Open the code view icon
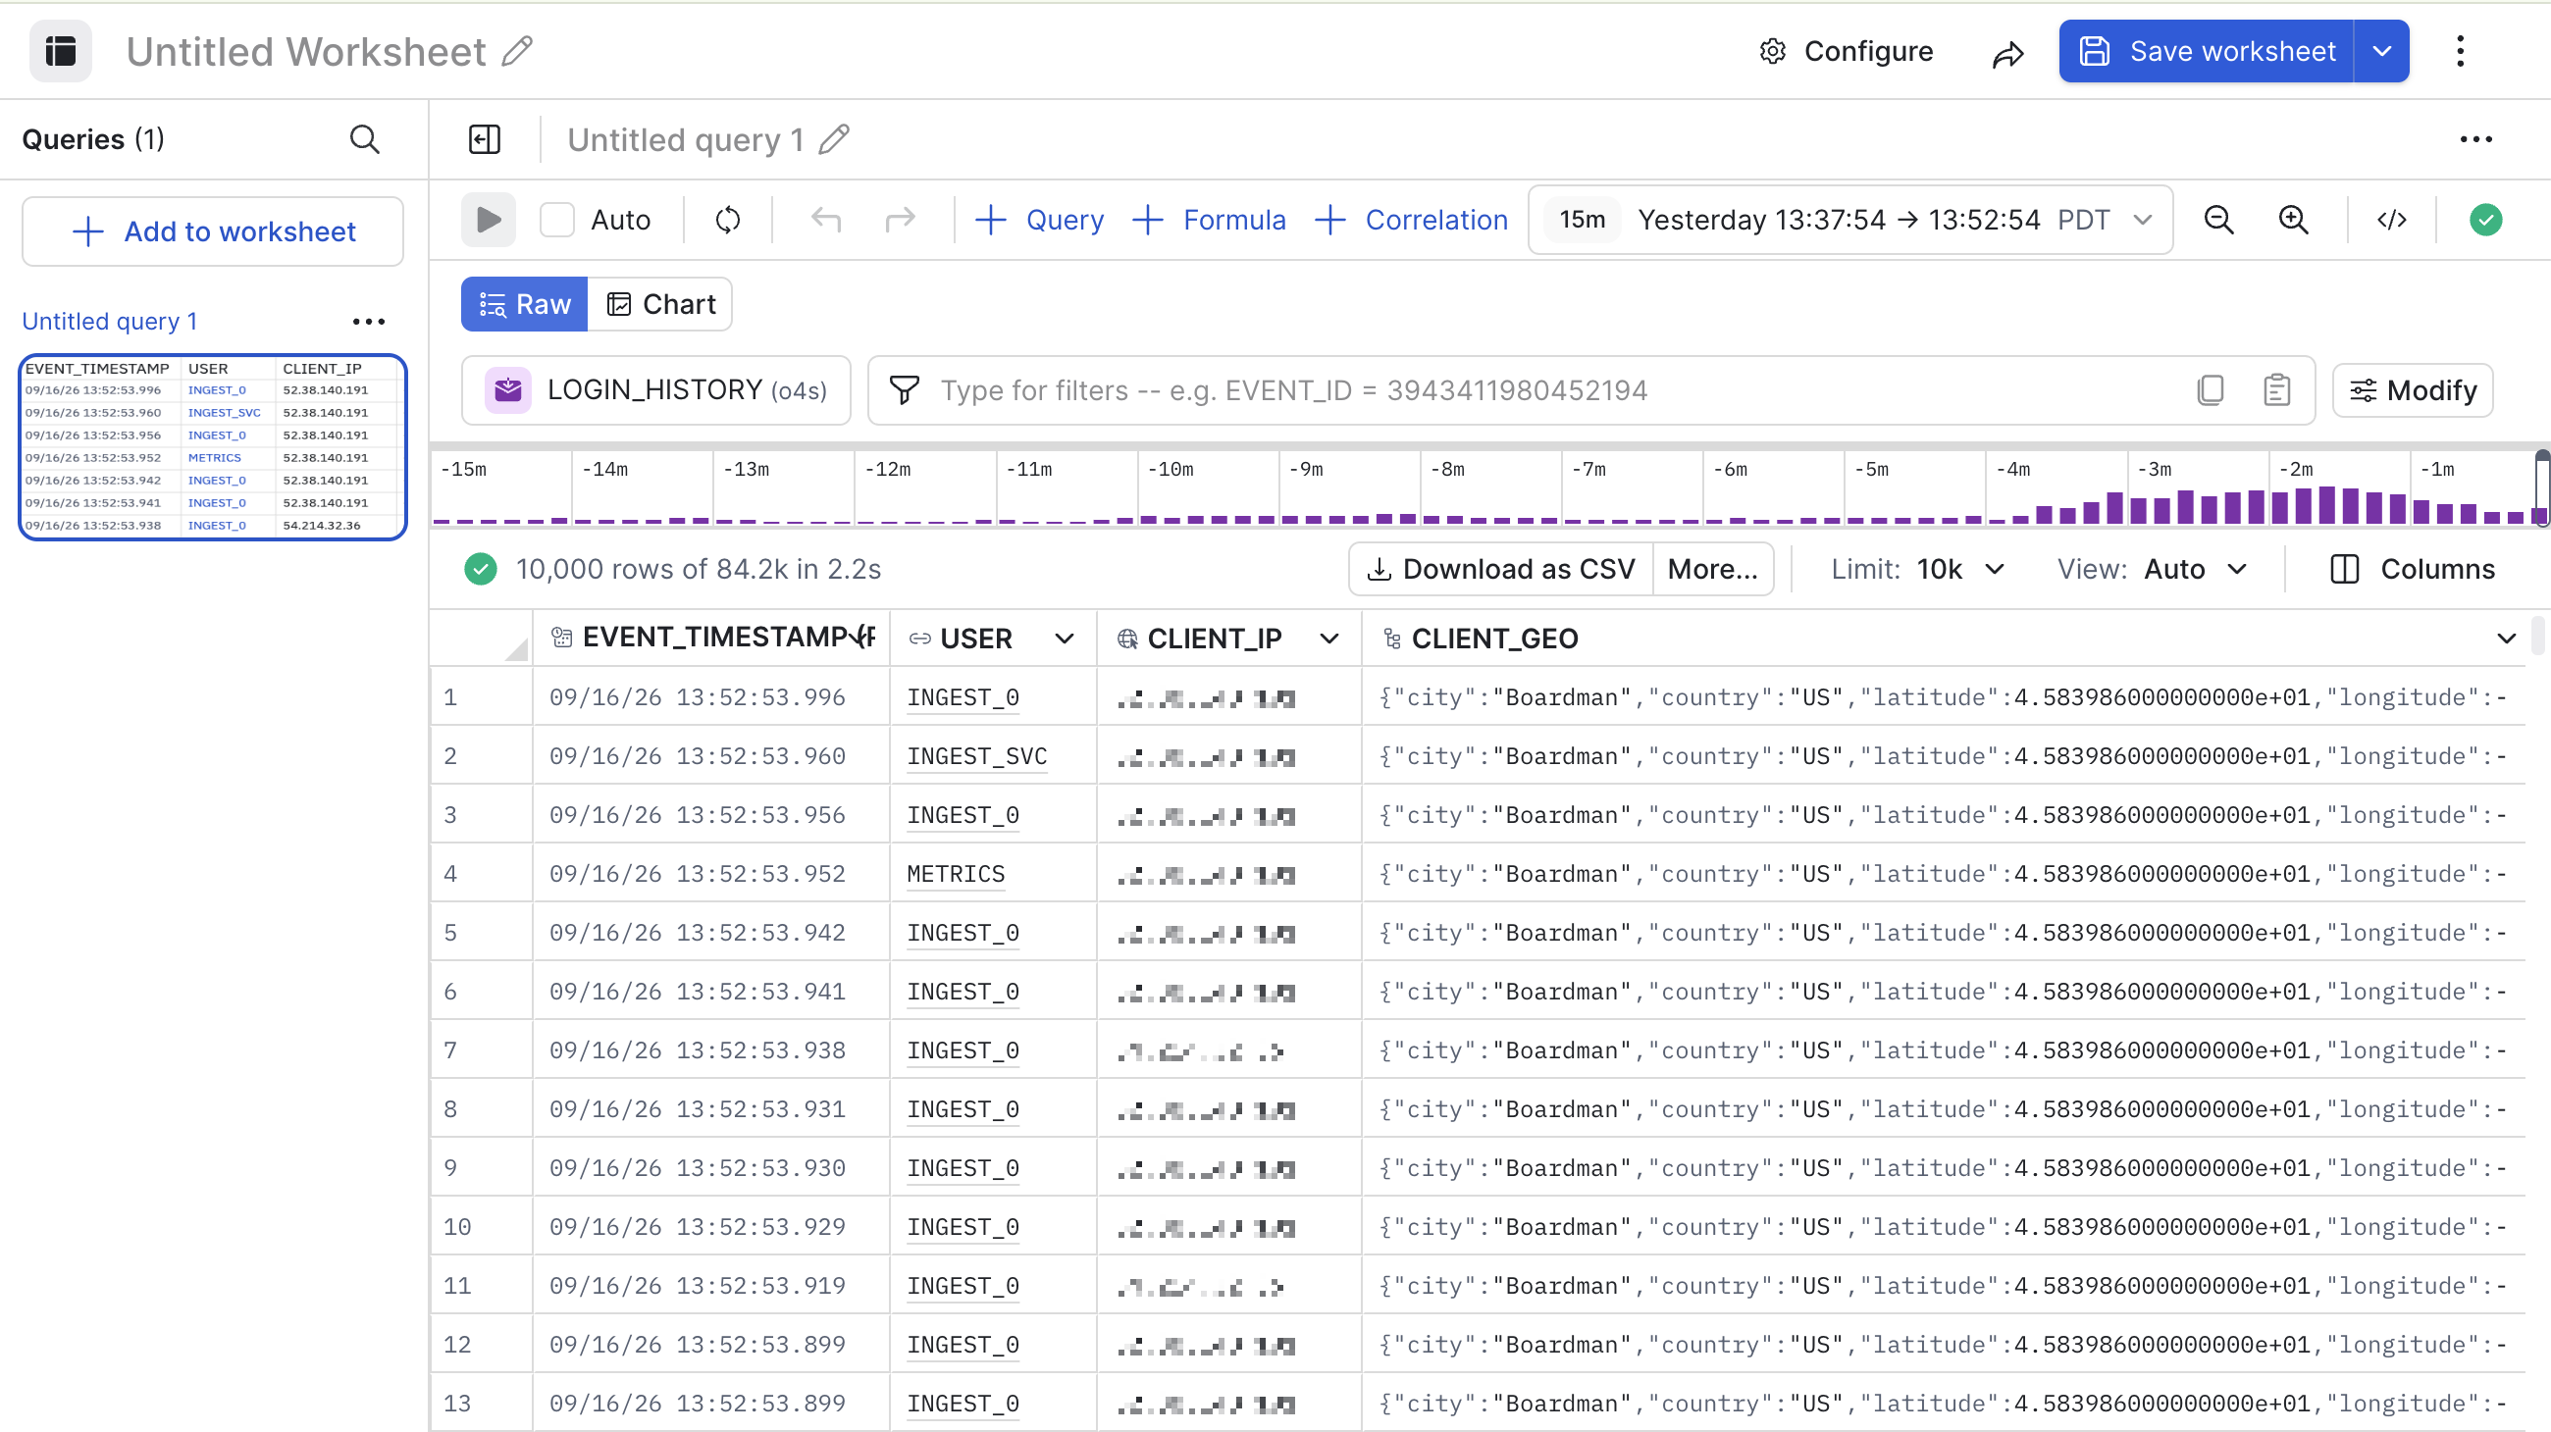The width and height of the screenshot is (2551, 1432). 2392,220
